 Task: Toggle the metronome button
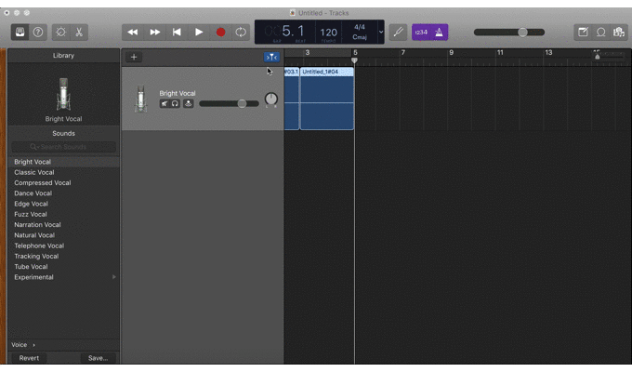(x=440, y=32)
